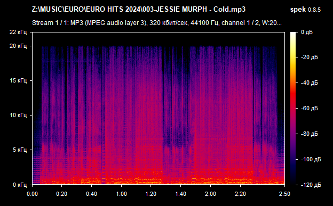333x206 pixels.
Task: Click the 10 кГц frequency axis label
Action: (18, 115)
